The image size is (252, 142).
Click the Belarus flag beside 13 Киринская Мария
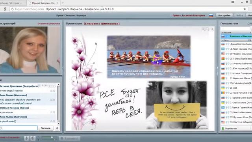223,78
